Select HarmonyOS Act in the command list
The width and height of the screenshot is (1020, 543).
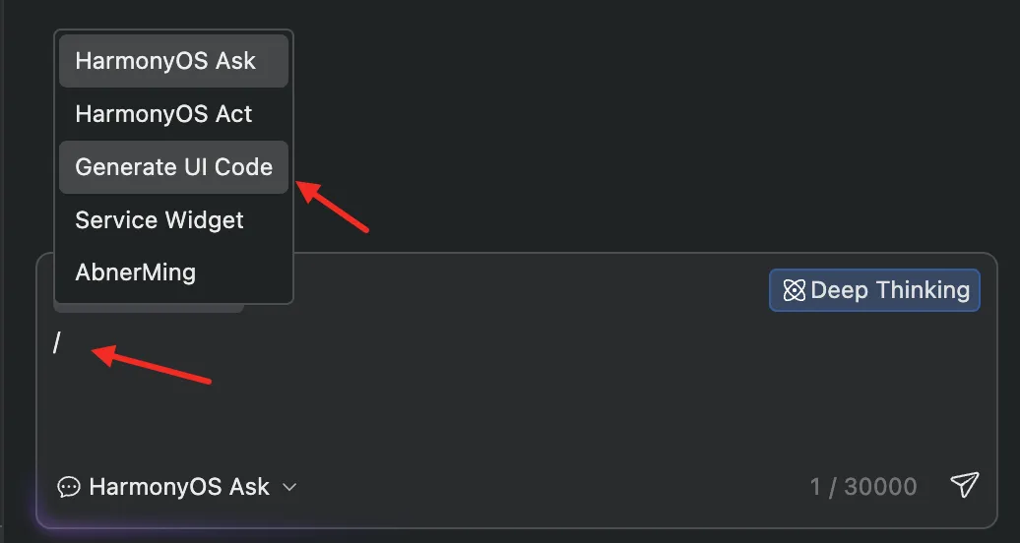click(173, 114)
